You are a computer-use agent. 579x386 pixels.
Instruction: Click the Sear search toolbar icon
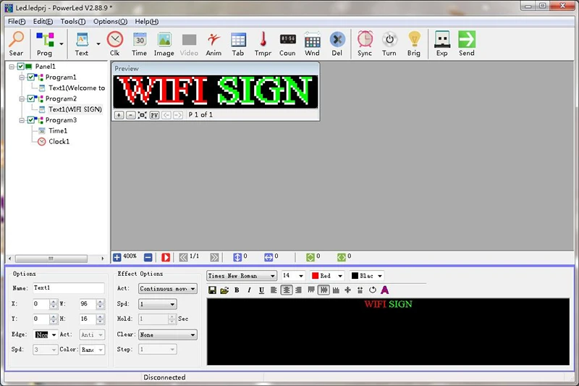16,43
